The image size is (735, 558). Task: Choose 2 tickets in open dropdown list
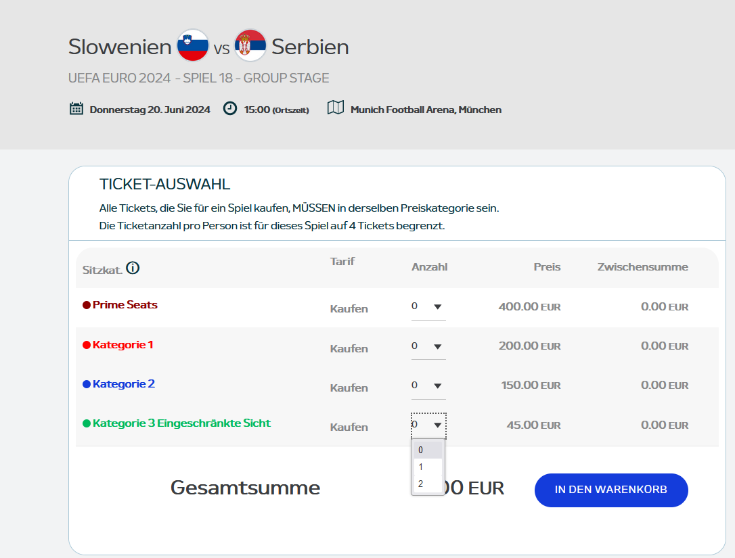point(428,484)
